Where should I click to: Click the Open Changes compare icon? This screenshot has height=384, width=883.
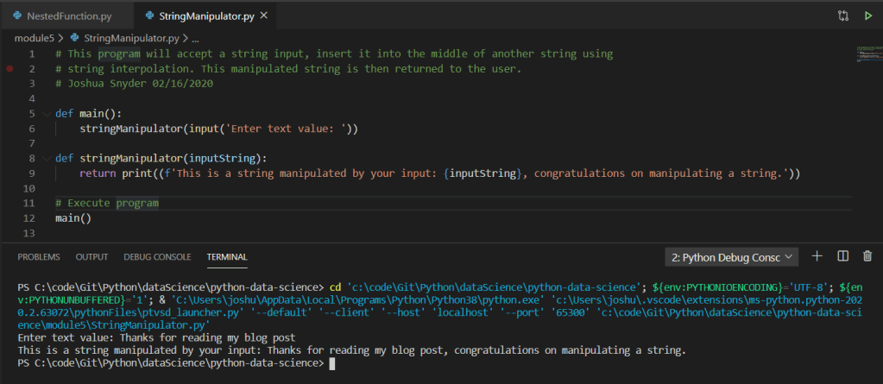(x=842, y=16)
